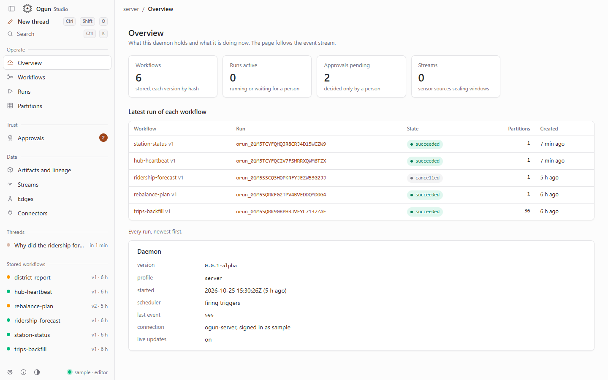Screen dimensions: 608x380
Task: Toggle the light/dark theme icon
Action: pos(37,372)
